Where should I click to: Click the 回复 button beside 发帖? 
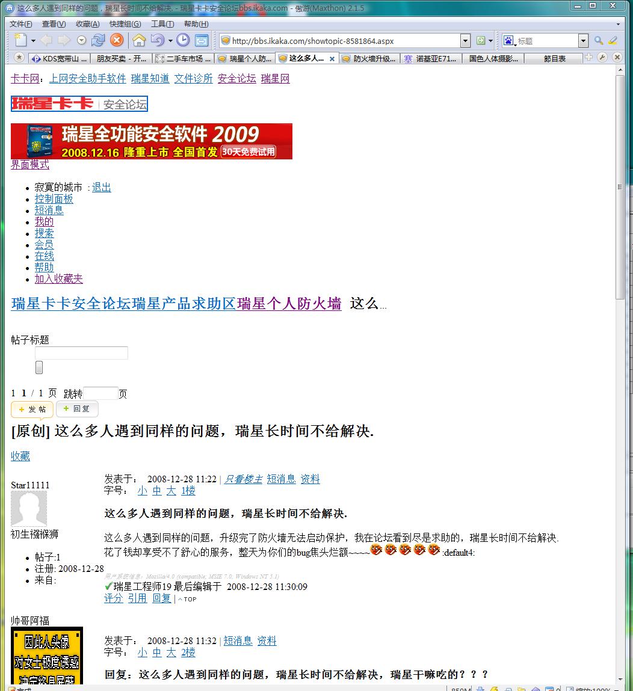[x=77, y=408]
